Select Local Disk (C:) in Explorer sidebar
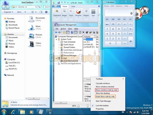This screenshot has width=153, height=115. tap(14, 63)
